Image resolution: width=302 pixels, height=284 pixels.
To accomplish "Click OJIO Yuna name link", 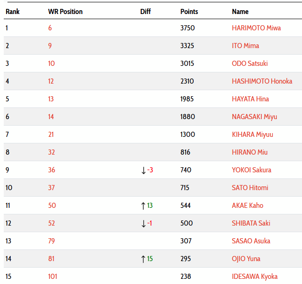I will click(246, 259).
